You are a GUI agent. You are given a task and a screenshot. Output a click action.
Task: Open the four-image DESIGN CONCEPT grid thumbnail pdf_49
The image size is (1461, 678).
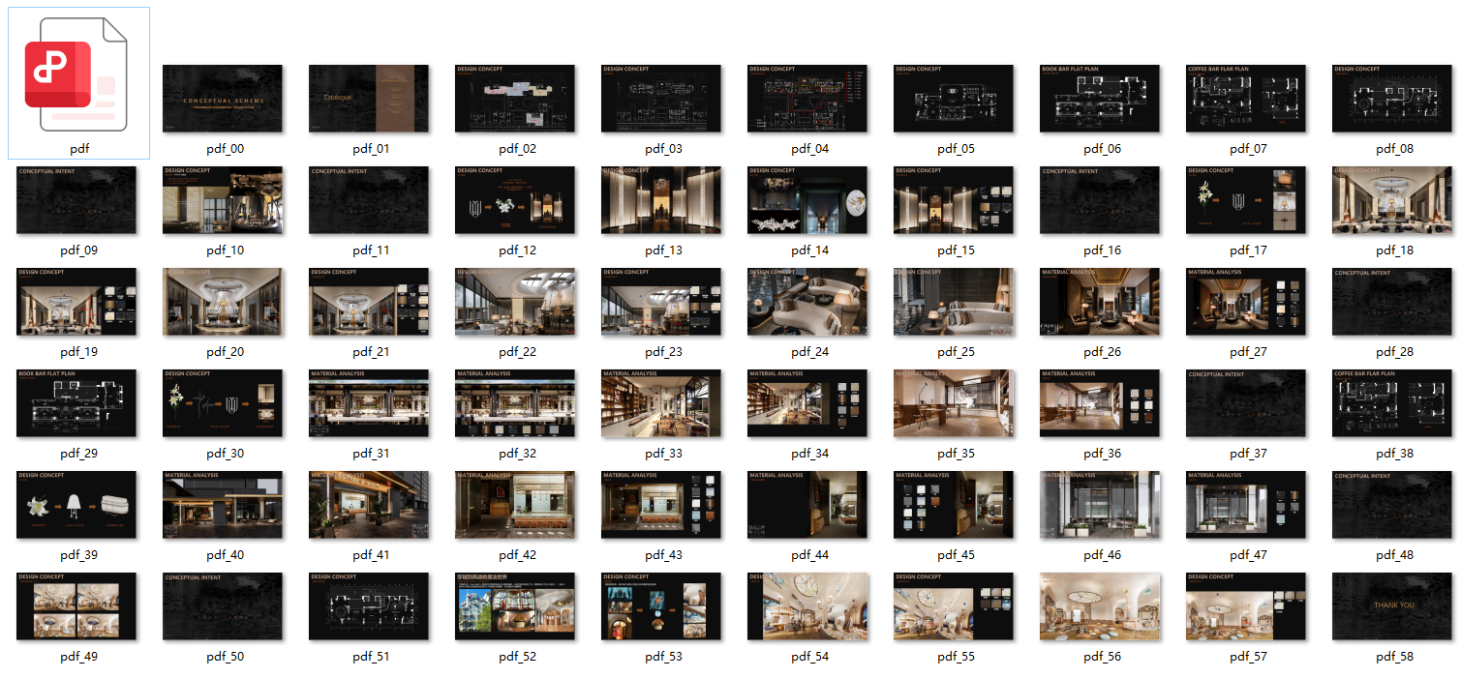pos(77,606)
